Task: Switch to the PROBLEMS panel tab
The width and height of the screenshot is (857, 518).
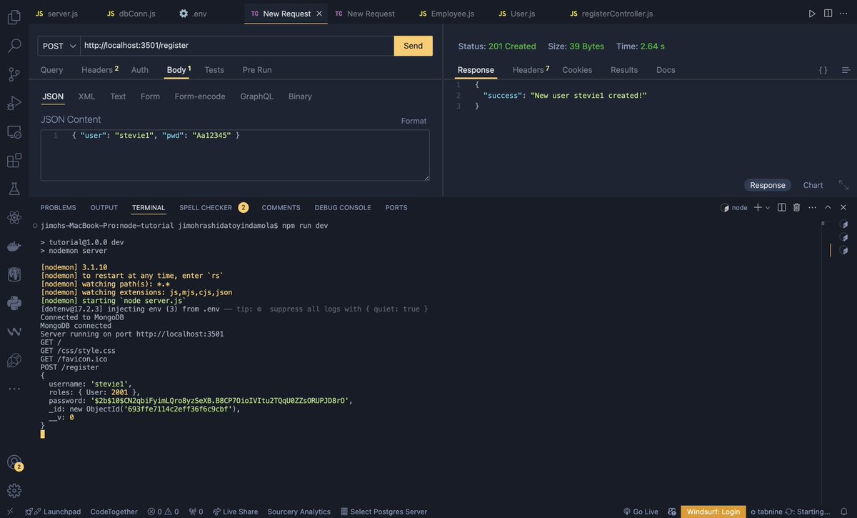Action: (58, 207)
